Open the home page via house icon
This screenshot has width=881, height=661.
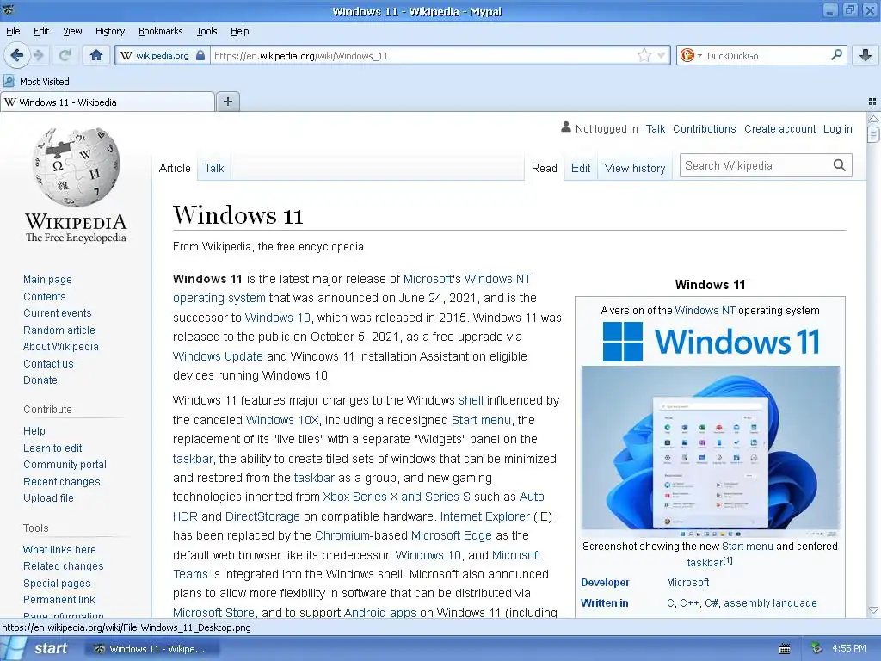[96, 55]
